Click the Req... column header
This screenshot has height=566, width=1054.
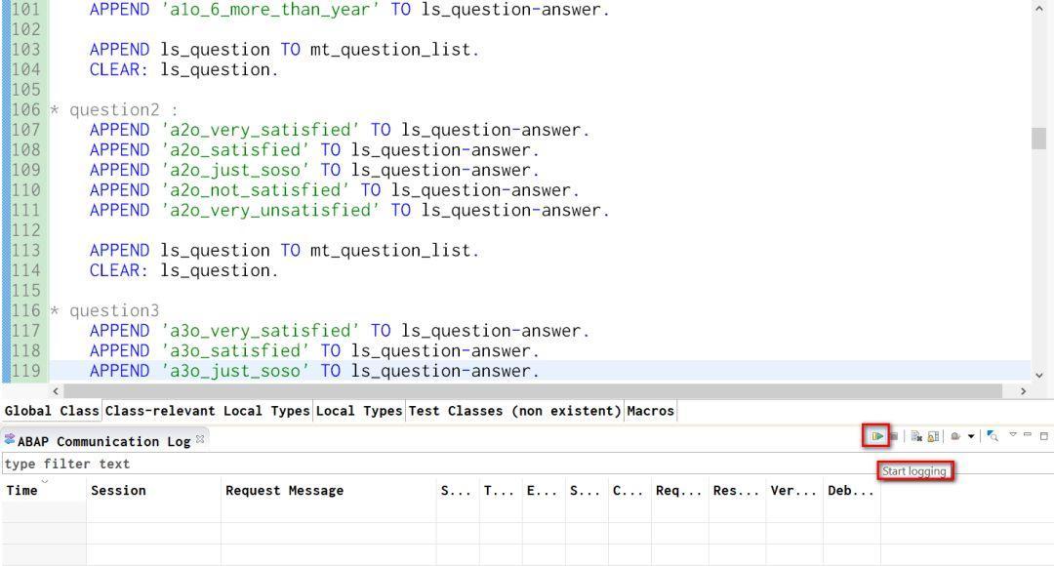click(x=679, y=490)
